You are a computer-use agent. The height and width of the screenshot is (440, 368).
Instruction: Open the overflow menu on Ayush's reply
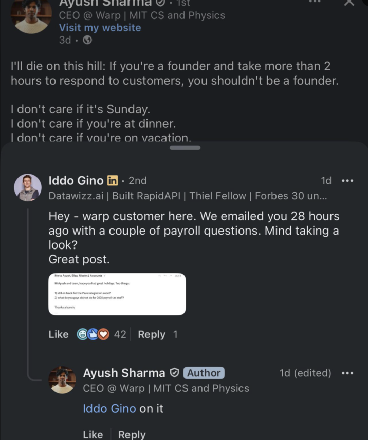[x=347, y=373]
